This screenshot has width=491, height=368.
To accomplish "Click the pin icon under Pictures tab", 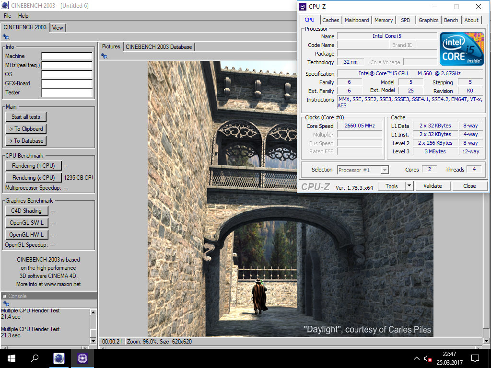I will click(104, 56).
